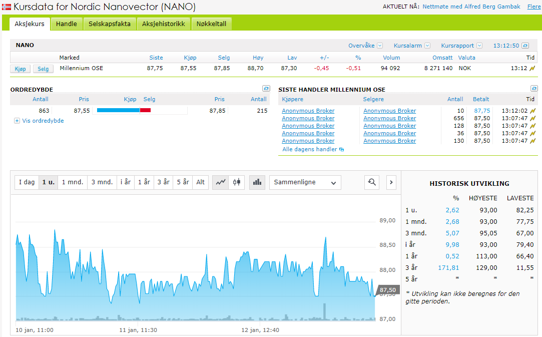The height and width of the screenshot is (337, 542).
Task: Click the 87,75 Betalt price link
Action: (482, 111)
